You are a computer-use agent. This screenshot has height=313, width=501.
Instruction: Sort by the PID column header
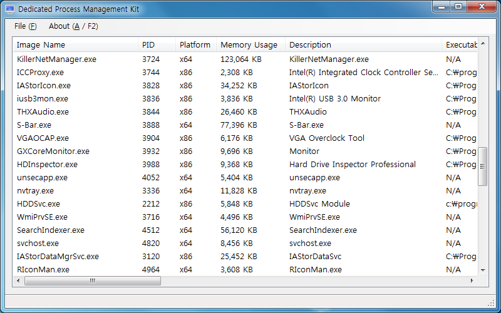[157, 44]
